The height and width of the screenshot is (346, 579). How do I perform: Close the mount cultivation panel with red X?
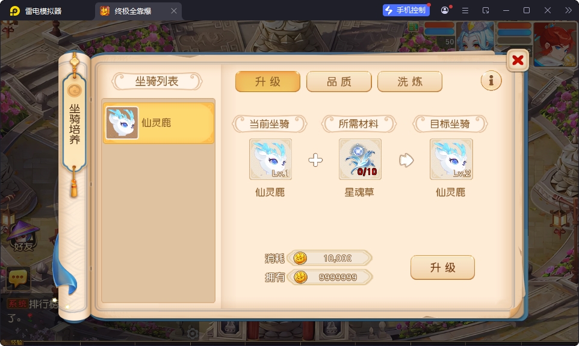[x=518, y=60]
